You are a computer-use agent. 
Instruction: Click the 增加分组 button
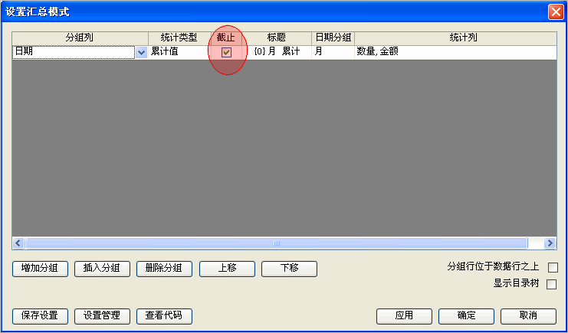[40, 269]
